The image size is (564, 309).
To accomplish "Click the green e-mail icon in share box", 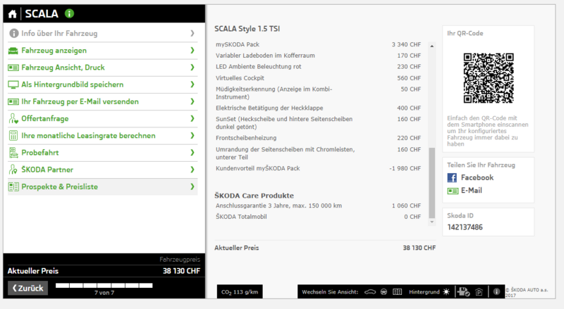I will [453, 191].
